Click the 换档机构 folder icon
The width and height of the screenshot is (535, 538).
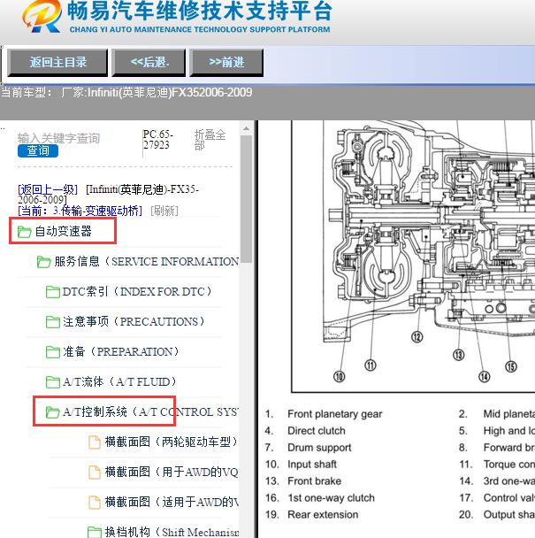click(94, 532)
